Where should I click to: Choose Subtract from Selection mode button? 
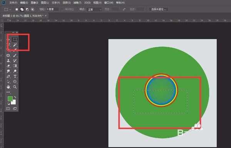point(27,9)
